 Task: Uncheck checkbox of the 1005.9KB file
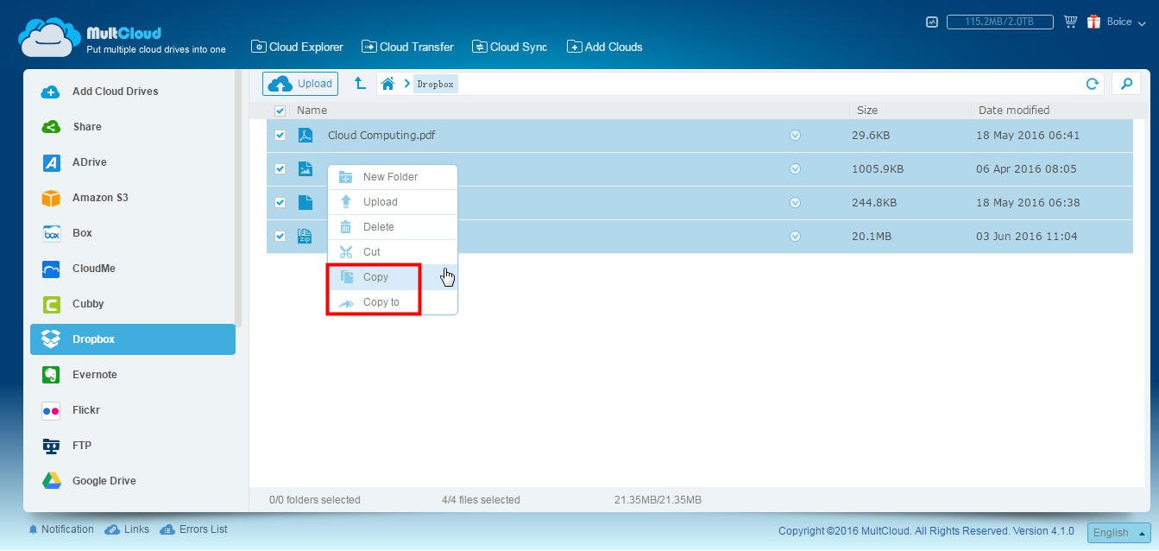pyautogui.click(x=280, y=169)
